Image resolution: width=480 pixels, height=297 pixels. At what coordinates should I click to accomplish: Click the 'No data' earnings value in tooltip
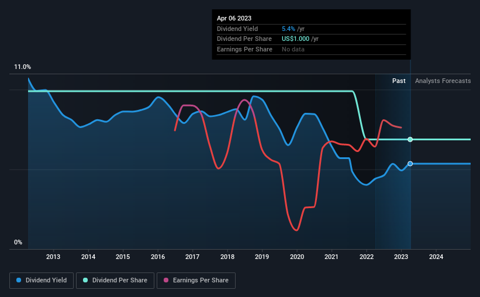pos(293,49)
